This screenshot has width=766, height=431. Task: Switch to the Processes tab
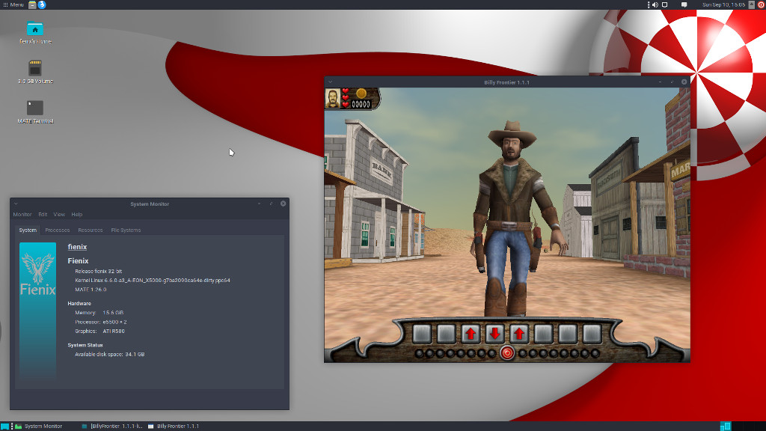click(x=57, y=230)
